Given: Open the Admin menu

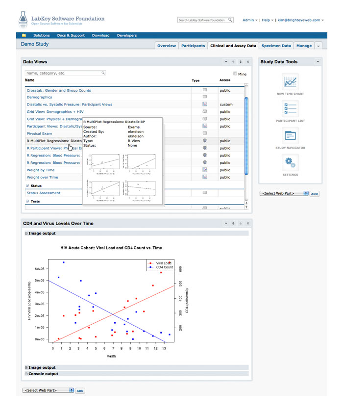Looking at the screenshot, I should point(250,20).
